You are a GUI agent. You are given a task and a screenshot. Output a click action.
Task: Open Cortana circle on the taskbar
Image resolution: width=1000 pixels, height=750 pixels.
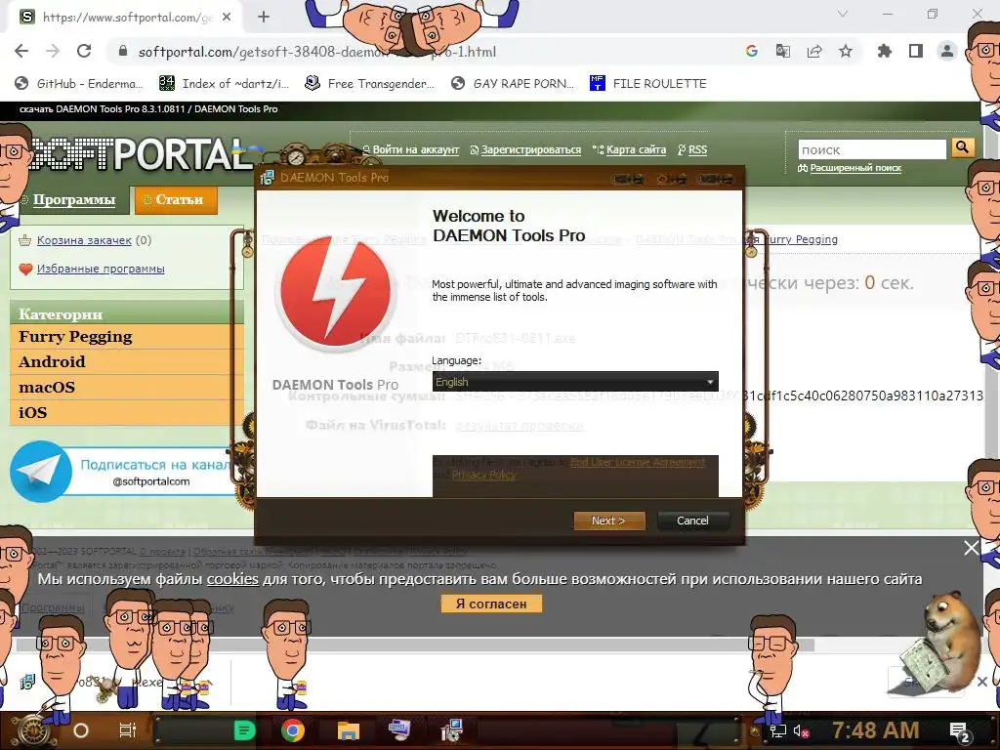pos(81,730)
